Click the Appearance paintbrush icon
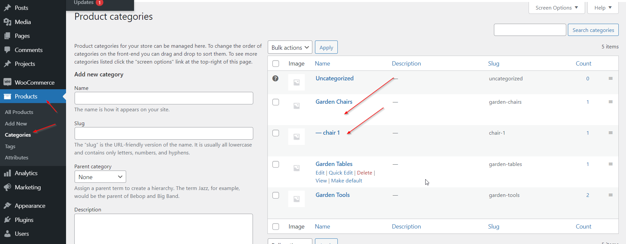This screenshot has height=244, width=626. coord(7,206)
